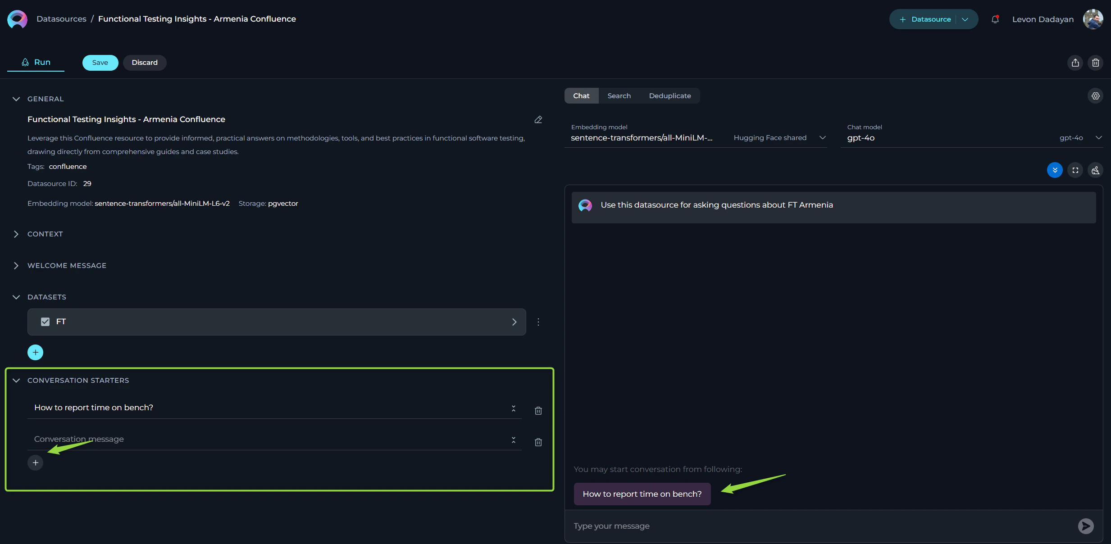Click the export/share icon in toolbar
The height and width of the screenshot is (544, 1111).
1075,63
